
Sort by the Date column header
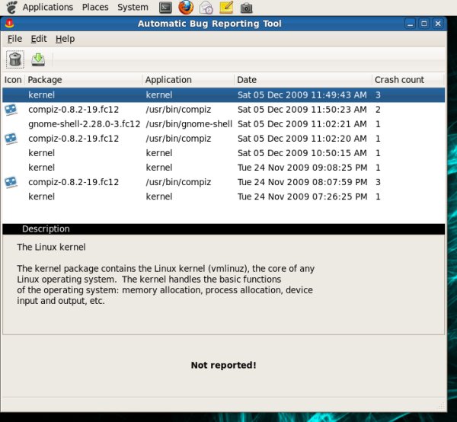click(x=303, y=79)
